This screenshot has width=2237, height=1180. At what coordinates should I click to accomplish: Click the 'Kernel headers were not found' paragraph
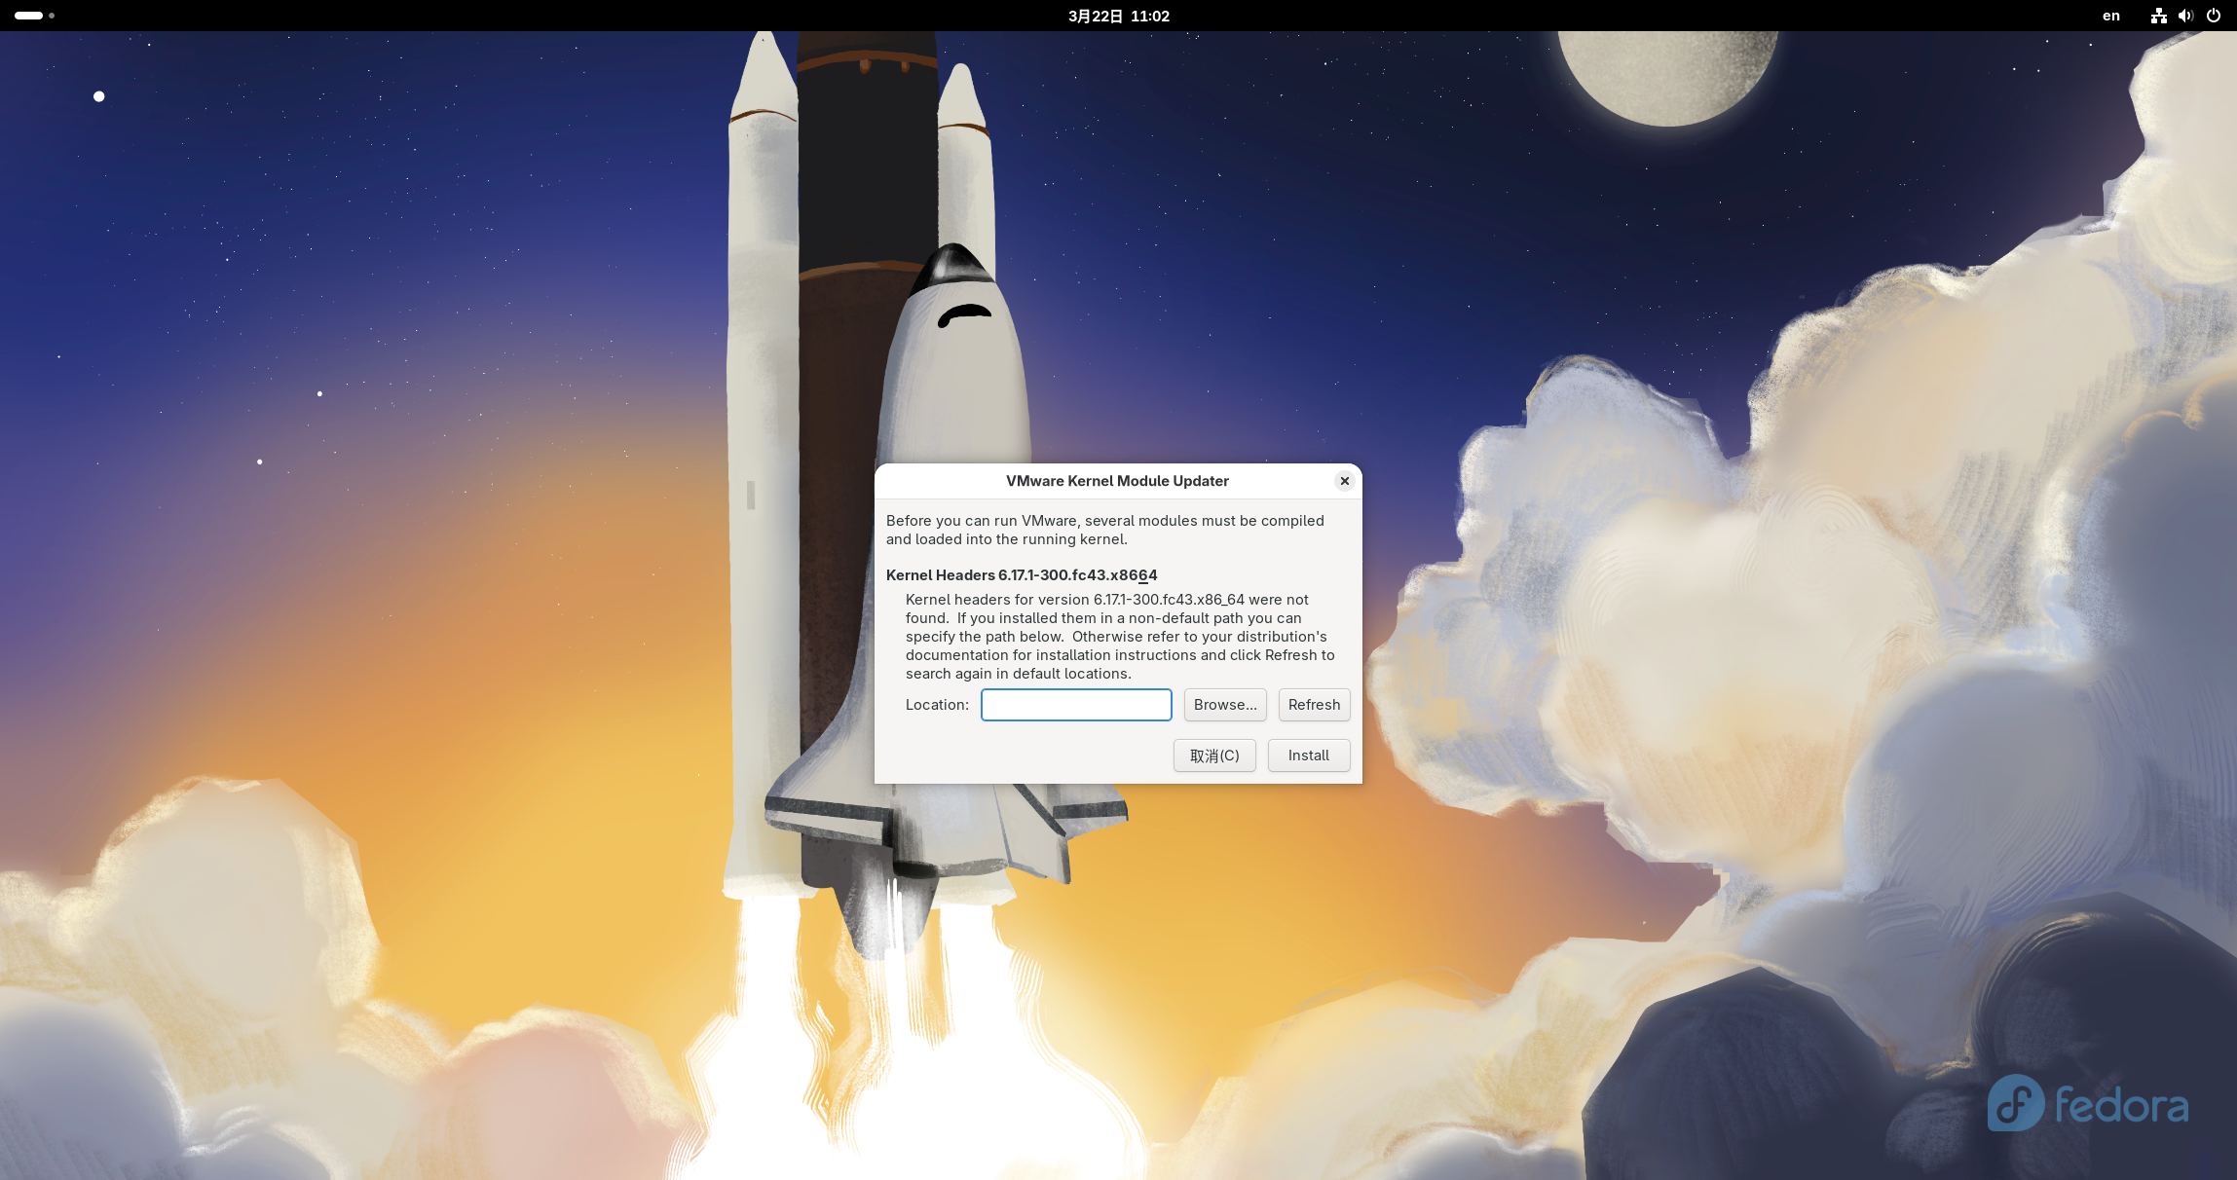click(x=1118, y=637)
